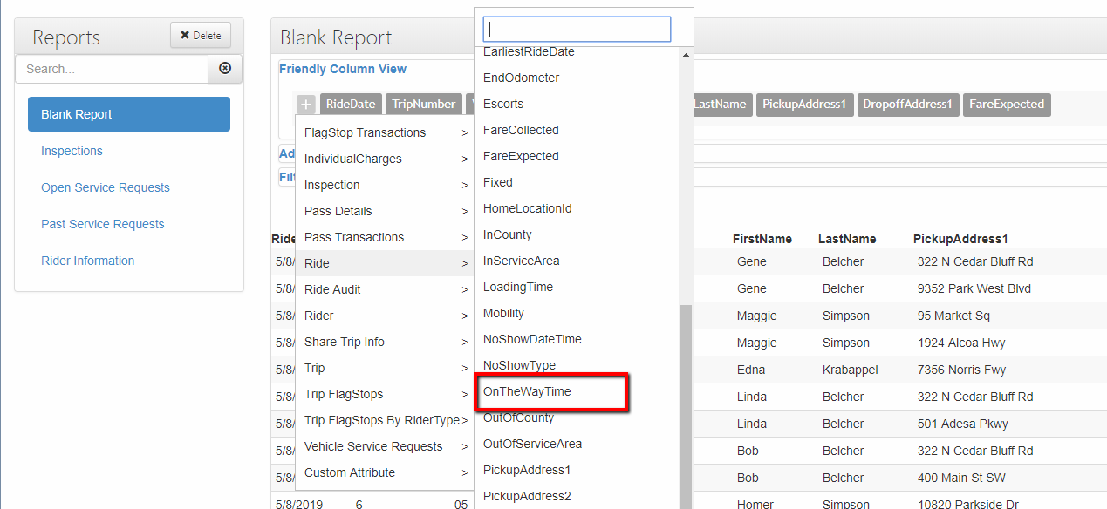
Task: Clear the report search with the X icon
Action: (225, 69)
